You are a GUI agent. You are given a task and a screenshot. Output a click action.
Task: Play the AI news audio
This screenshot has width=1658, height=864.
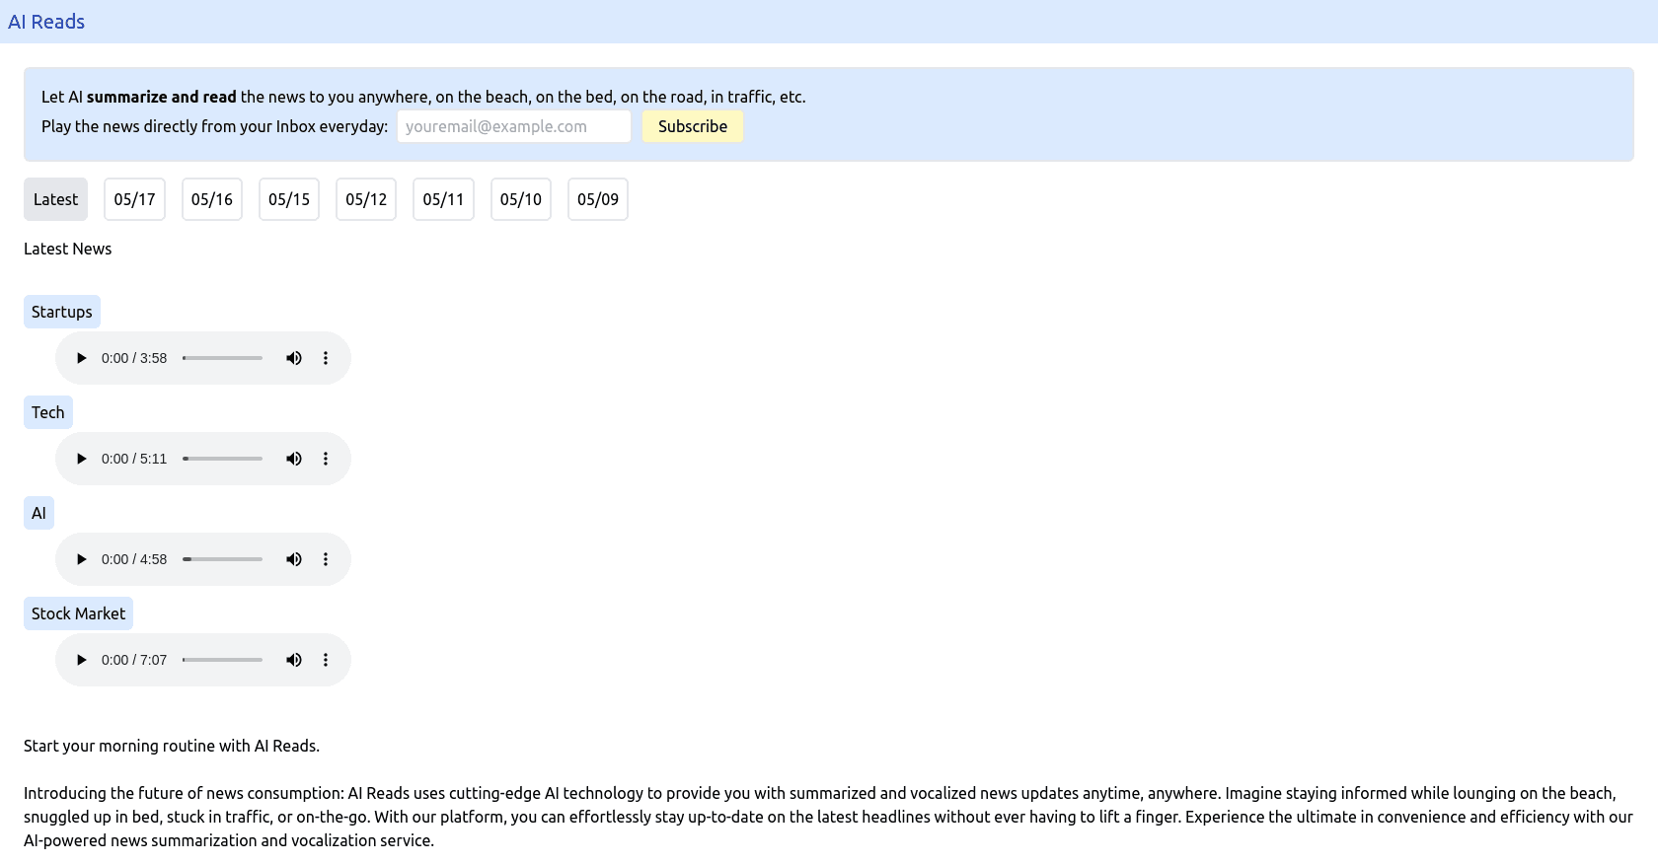82,559
